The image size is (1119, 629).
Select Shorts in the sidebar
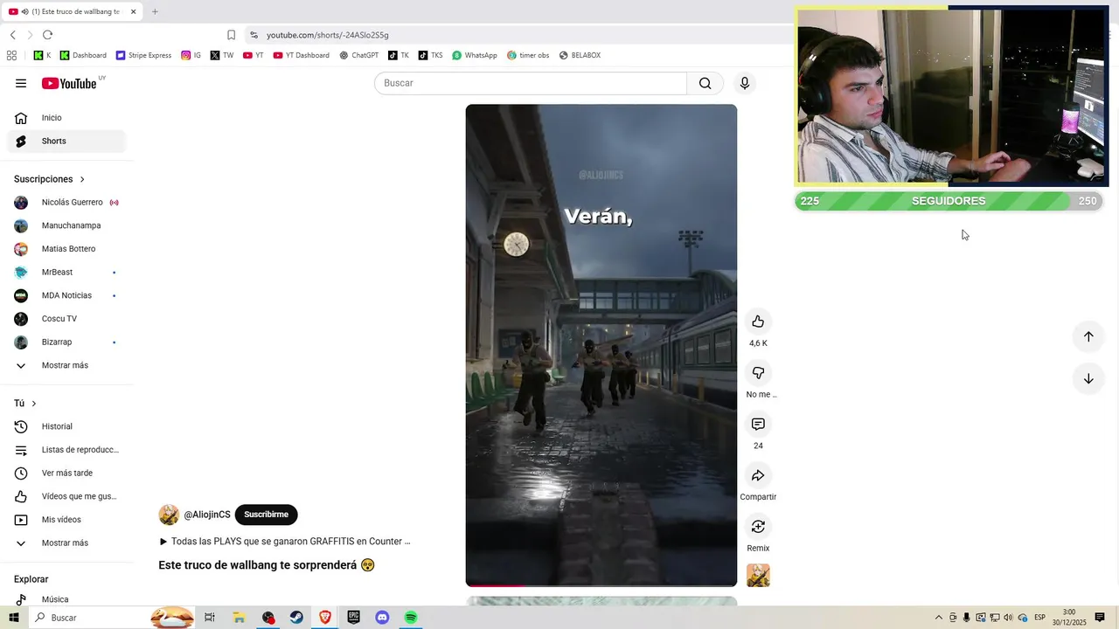[x=66, y=141]
